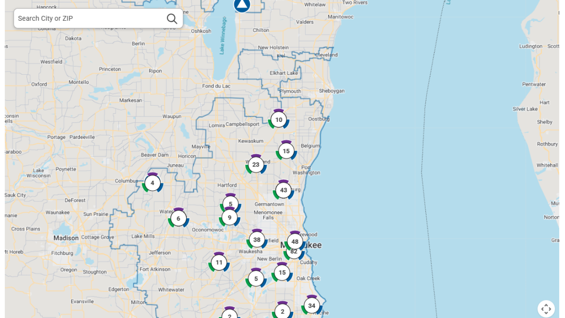The height and width of the screenshot is (318, 565).
Task: Open the cluster of 5 near New Berlin
Action: pos(256,279)
